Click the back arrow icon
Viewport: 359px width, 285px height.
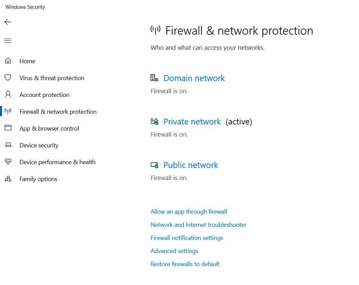click(8, 22)
